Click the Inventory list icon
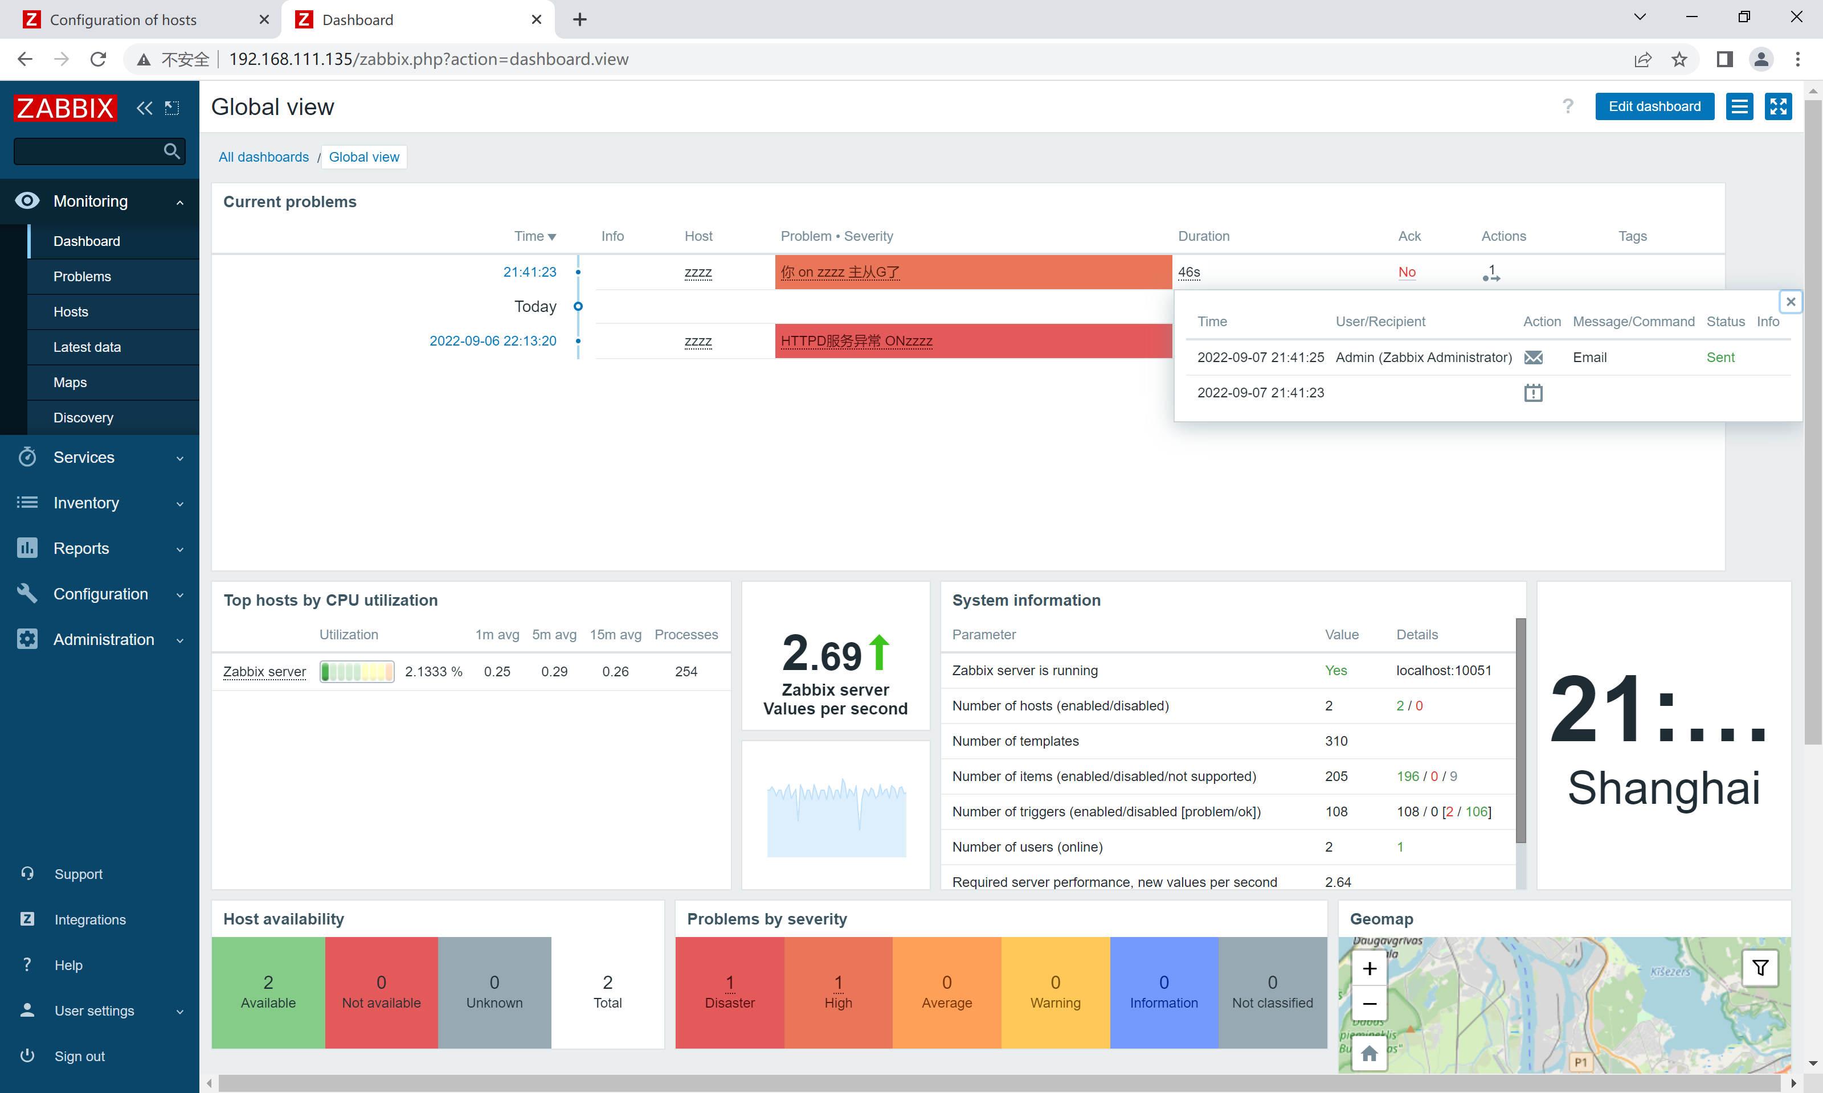 tap(27, 503)
